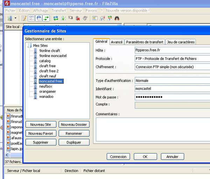Click the Supprimer button
The height and width of the screenshot is (179, 210).
(x=41, y=142)
